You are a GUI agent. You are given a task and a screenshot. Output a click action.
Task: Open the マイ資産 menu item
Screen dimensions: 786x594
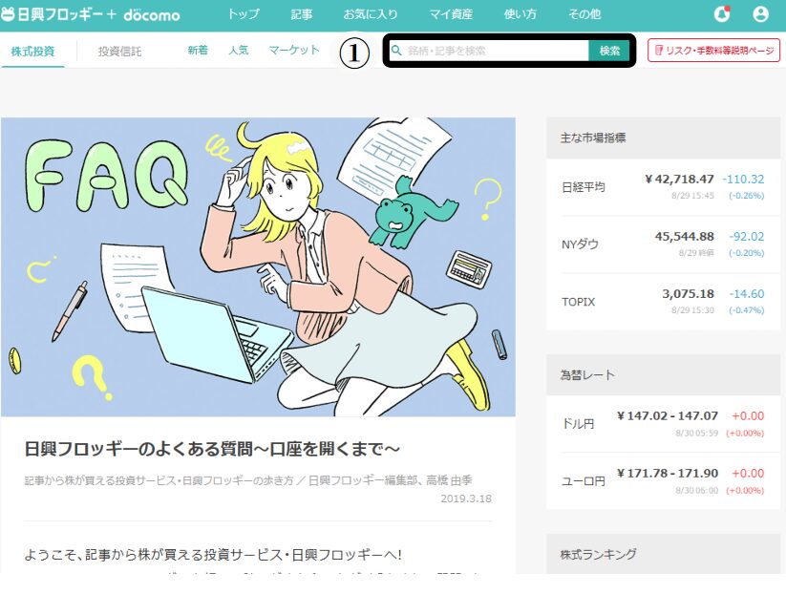(451, 14)
